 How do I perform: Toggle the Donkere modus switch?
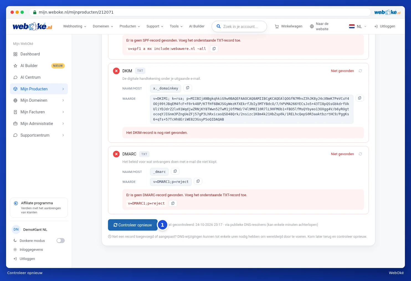pyautogui.click(x=61, y=241)
